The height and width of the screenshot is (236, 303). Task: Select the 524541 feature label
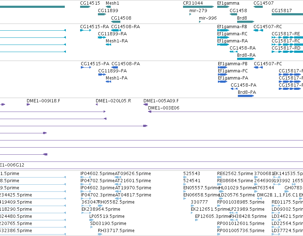[x=192, y=181]
